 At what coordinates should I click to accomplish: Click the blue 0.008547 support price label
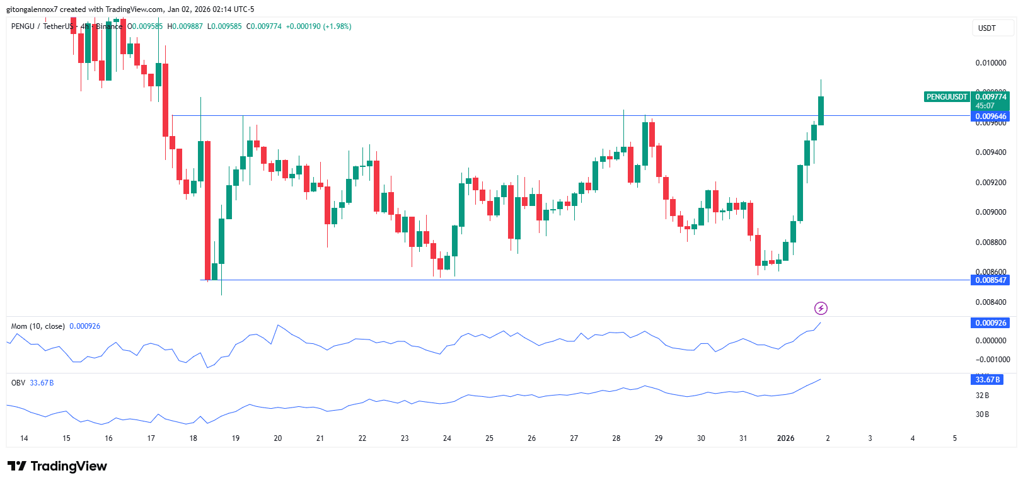(990, 280)
